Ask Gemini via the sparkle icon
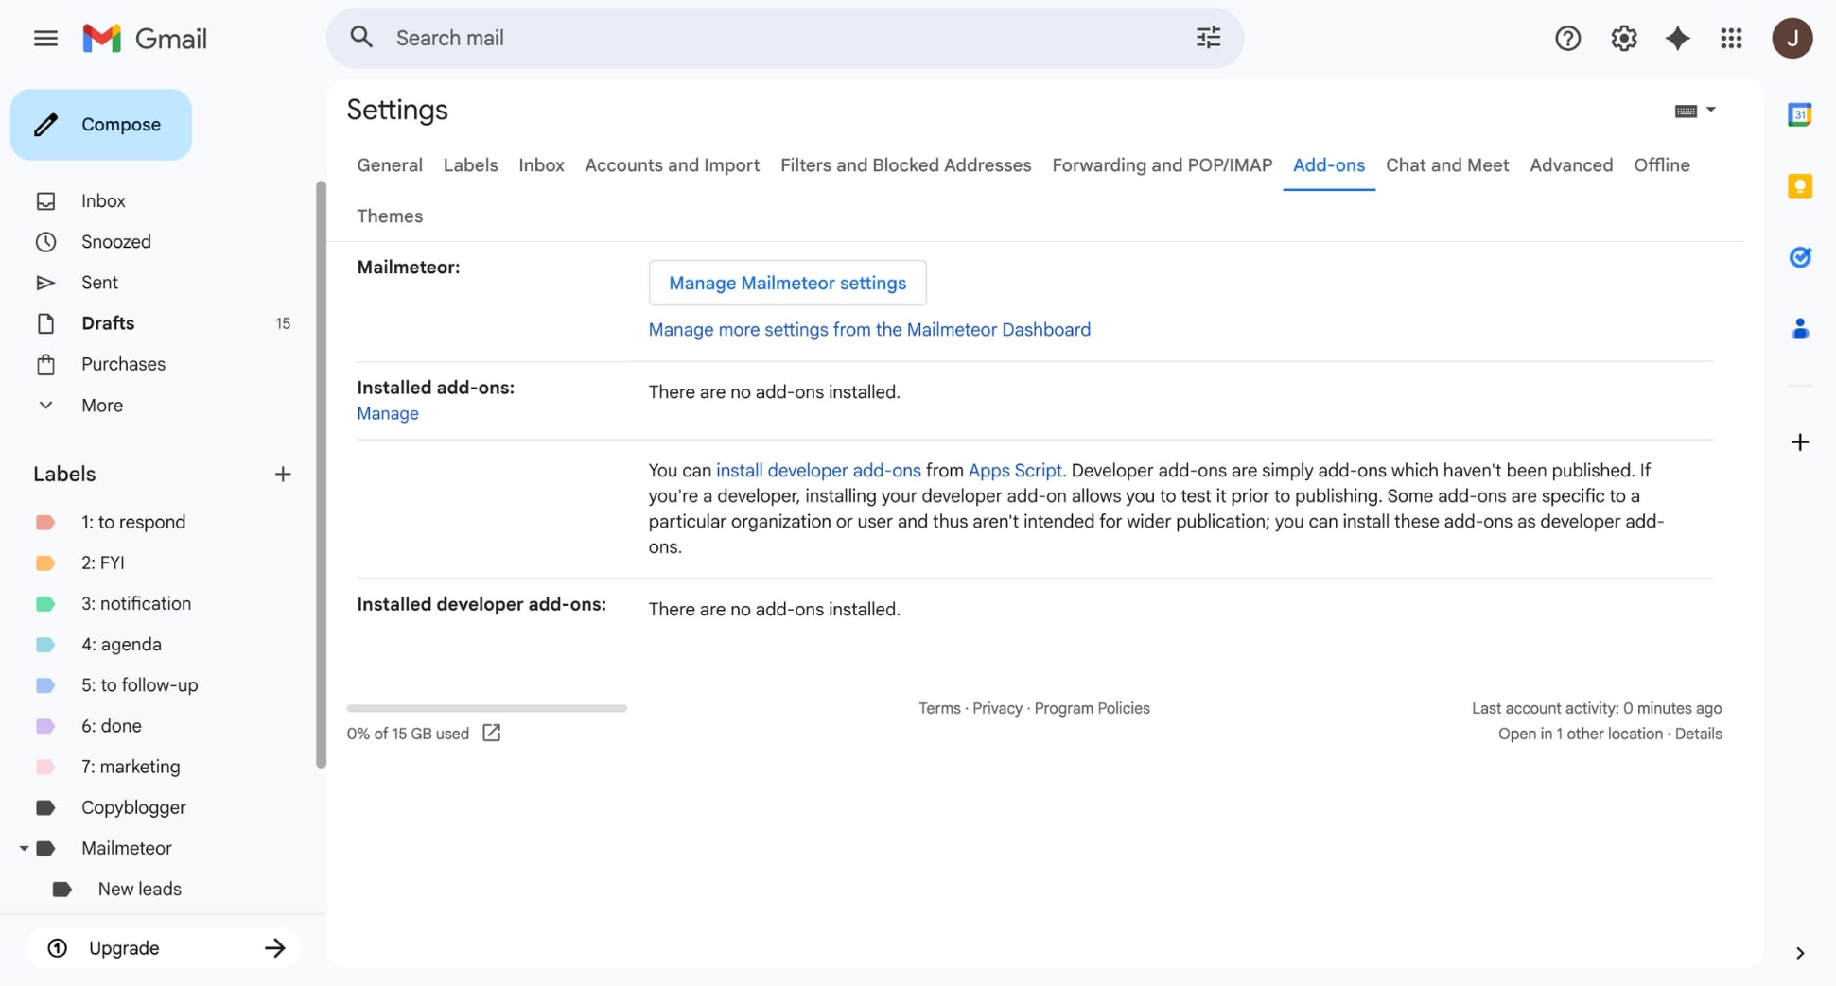1836x986 pixels. click(1677, 38)
